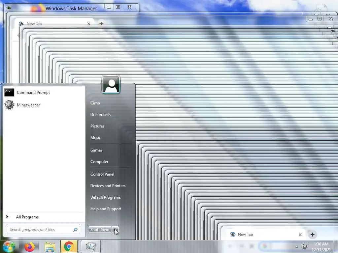Maximize the Windows Task Manager window

118,7
